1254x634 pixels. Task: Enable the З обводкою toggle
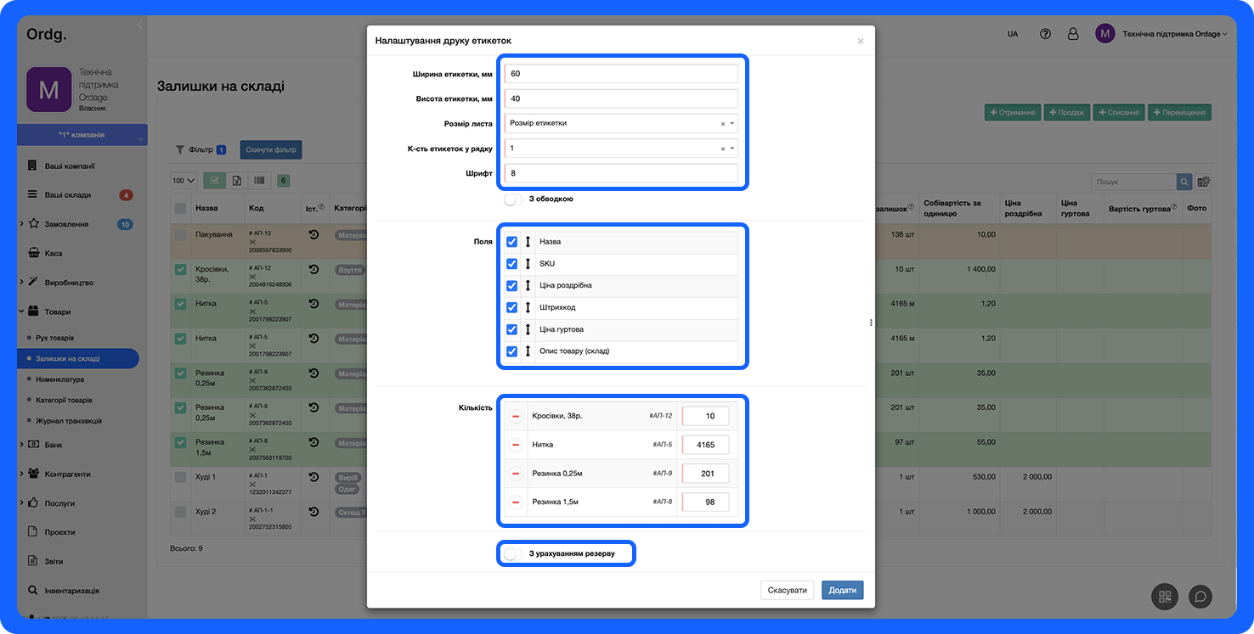(512, 199)
